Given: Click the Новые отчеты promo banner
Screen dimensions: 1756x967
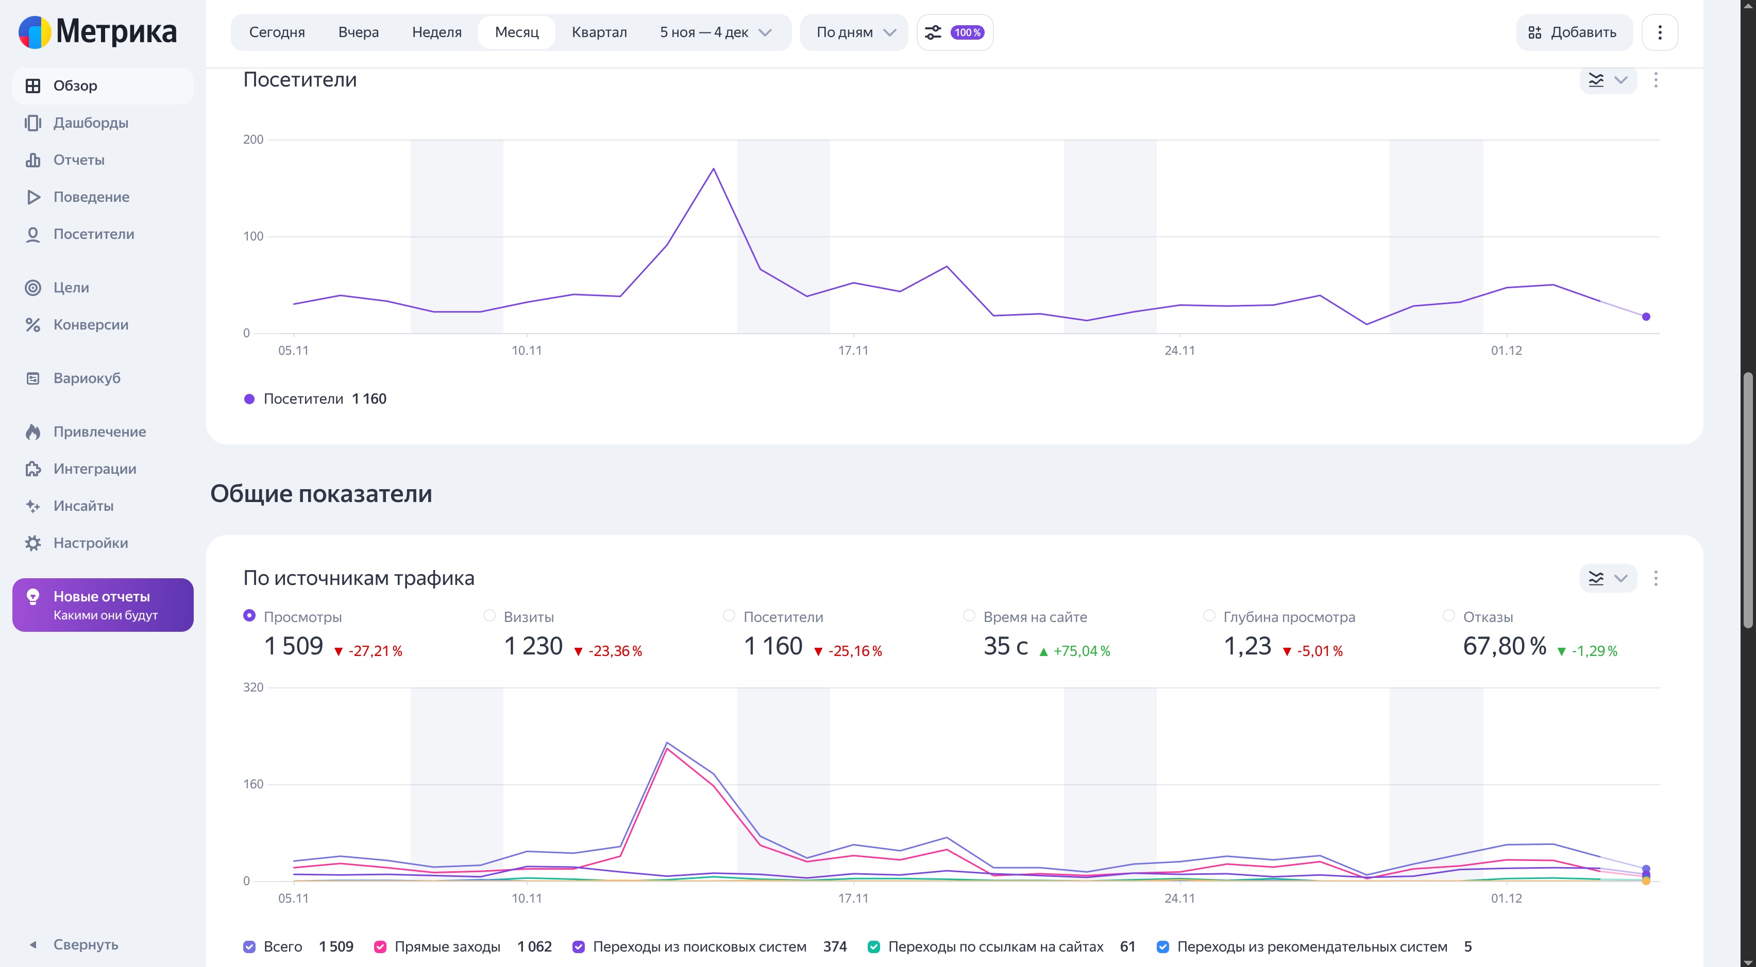Looking at the screenshot, I should tap(103, 605).
